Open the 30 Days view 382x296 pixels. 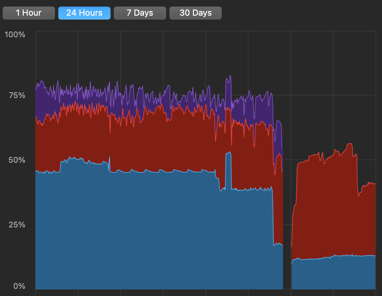195,13
